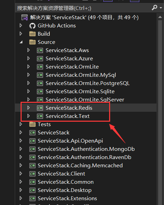Expand the ServiceStack.Redis project

(28, 108)
